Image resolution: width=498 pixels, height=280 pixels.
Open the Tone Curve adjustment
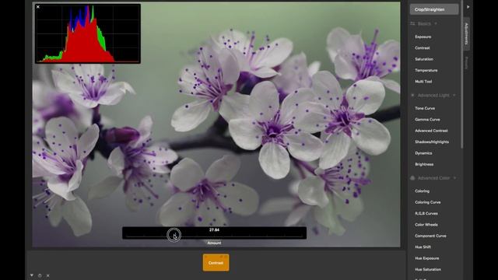click(x=425, y=108)
